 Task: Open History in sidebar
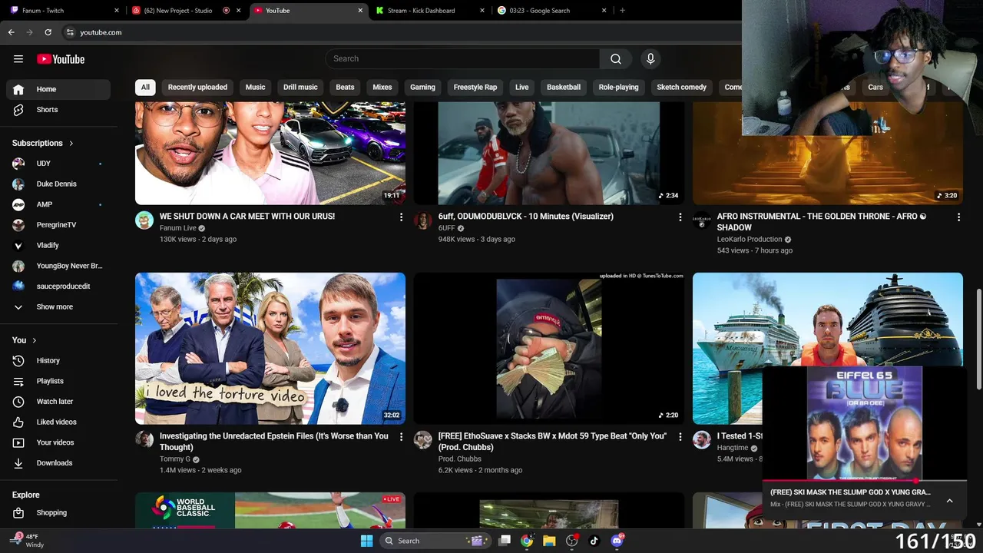[x=58, y=360]
